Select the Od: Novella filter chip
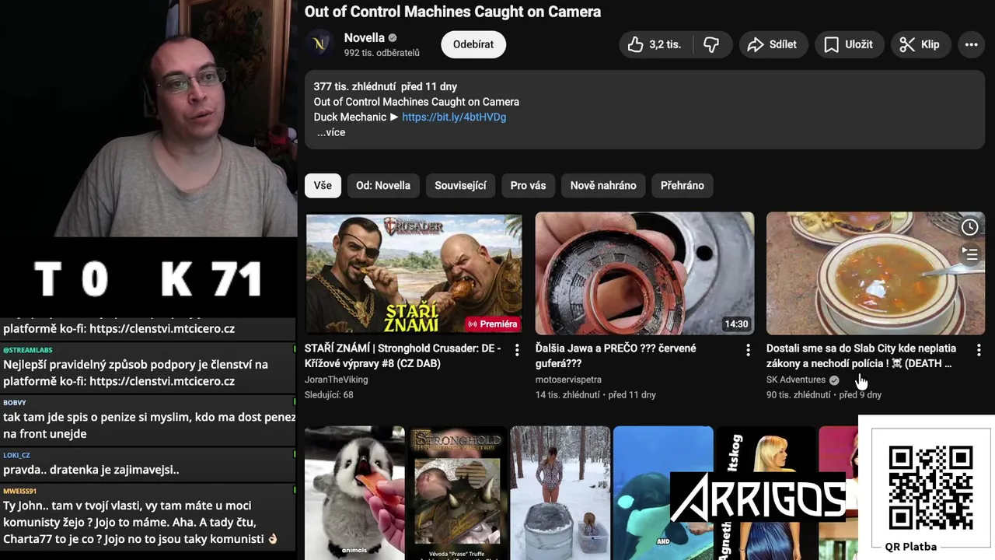 tap(383, 185)
